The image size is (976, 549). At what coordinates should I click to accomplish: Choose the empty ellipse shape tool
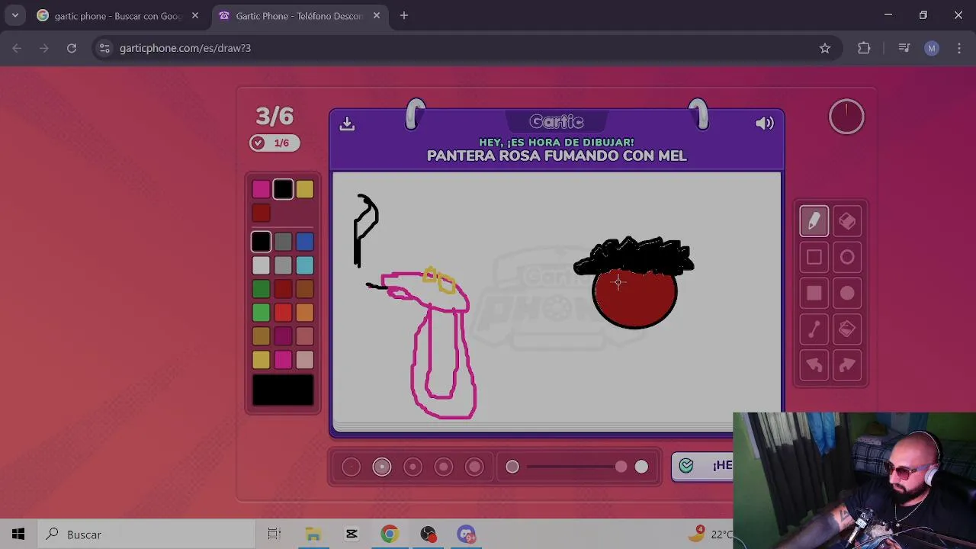[x=847, y=257]
